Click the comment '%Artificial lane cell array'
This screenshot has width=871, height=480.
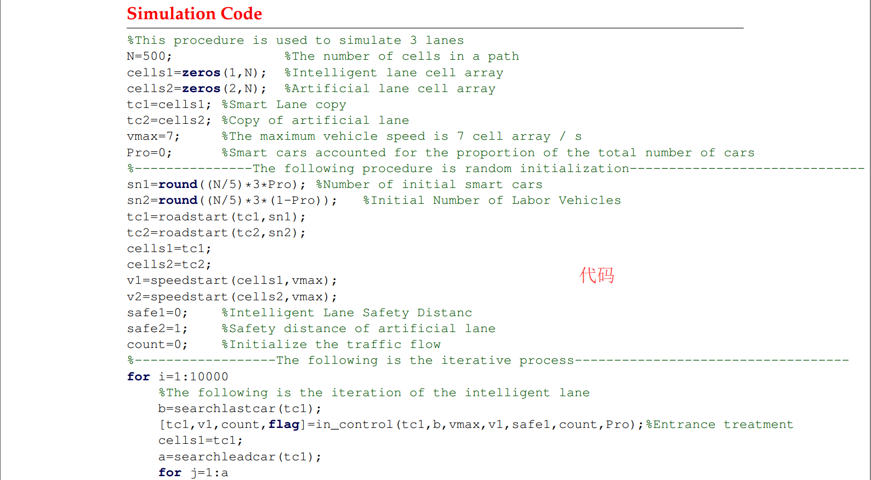390,89
